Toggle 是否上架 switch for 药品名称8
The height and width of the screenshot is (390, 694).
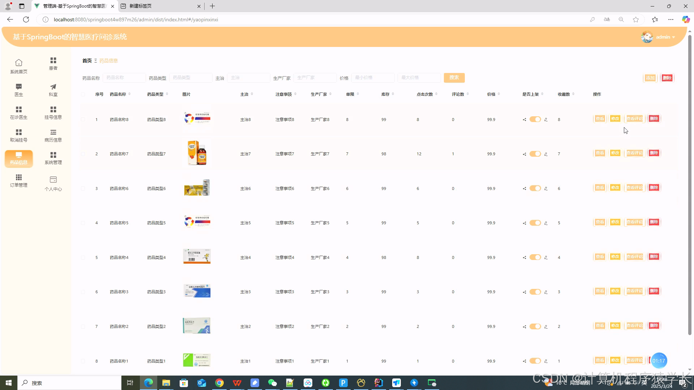point(535,120)
